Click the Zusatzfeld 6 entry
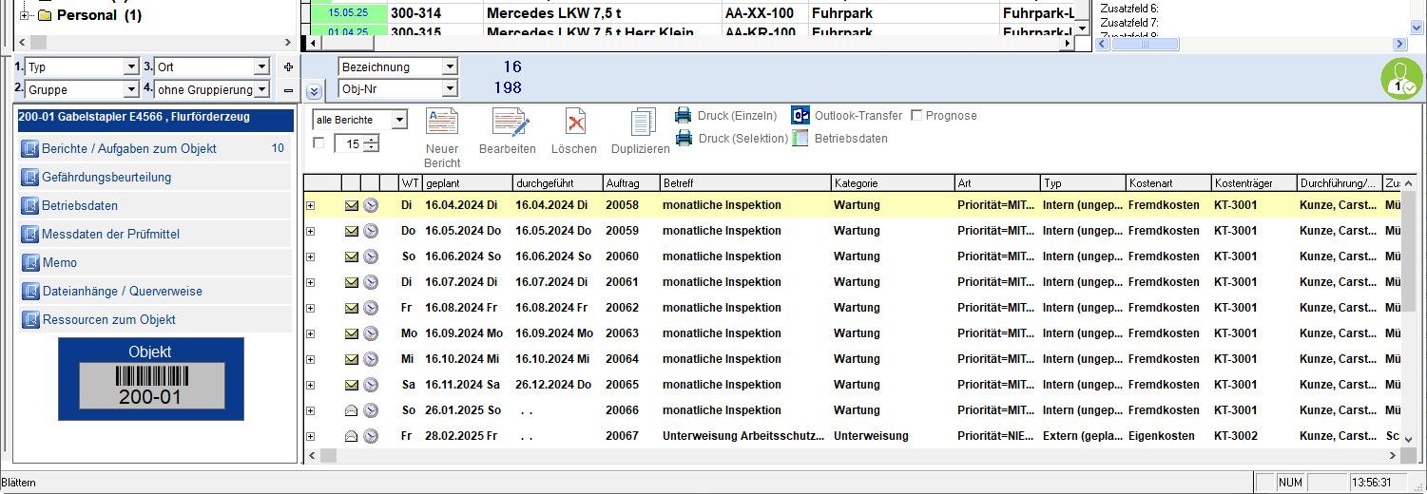 [x=1128, y=9]
